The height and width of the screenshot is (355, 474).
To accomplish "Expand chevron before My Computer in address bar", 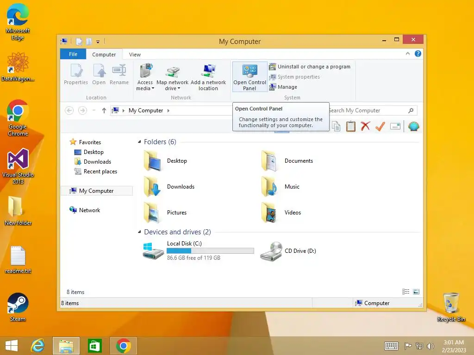I will (123, 110).
